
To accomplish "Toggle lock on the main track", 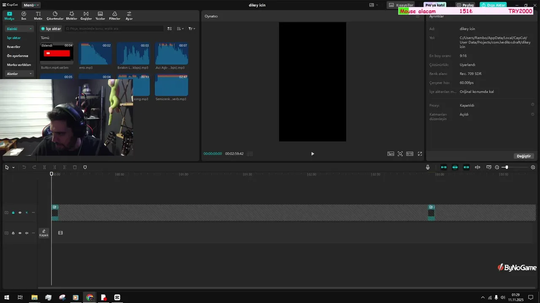I will 13,233.
